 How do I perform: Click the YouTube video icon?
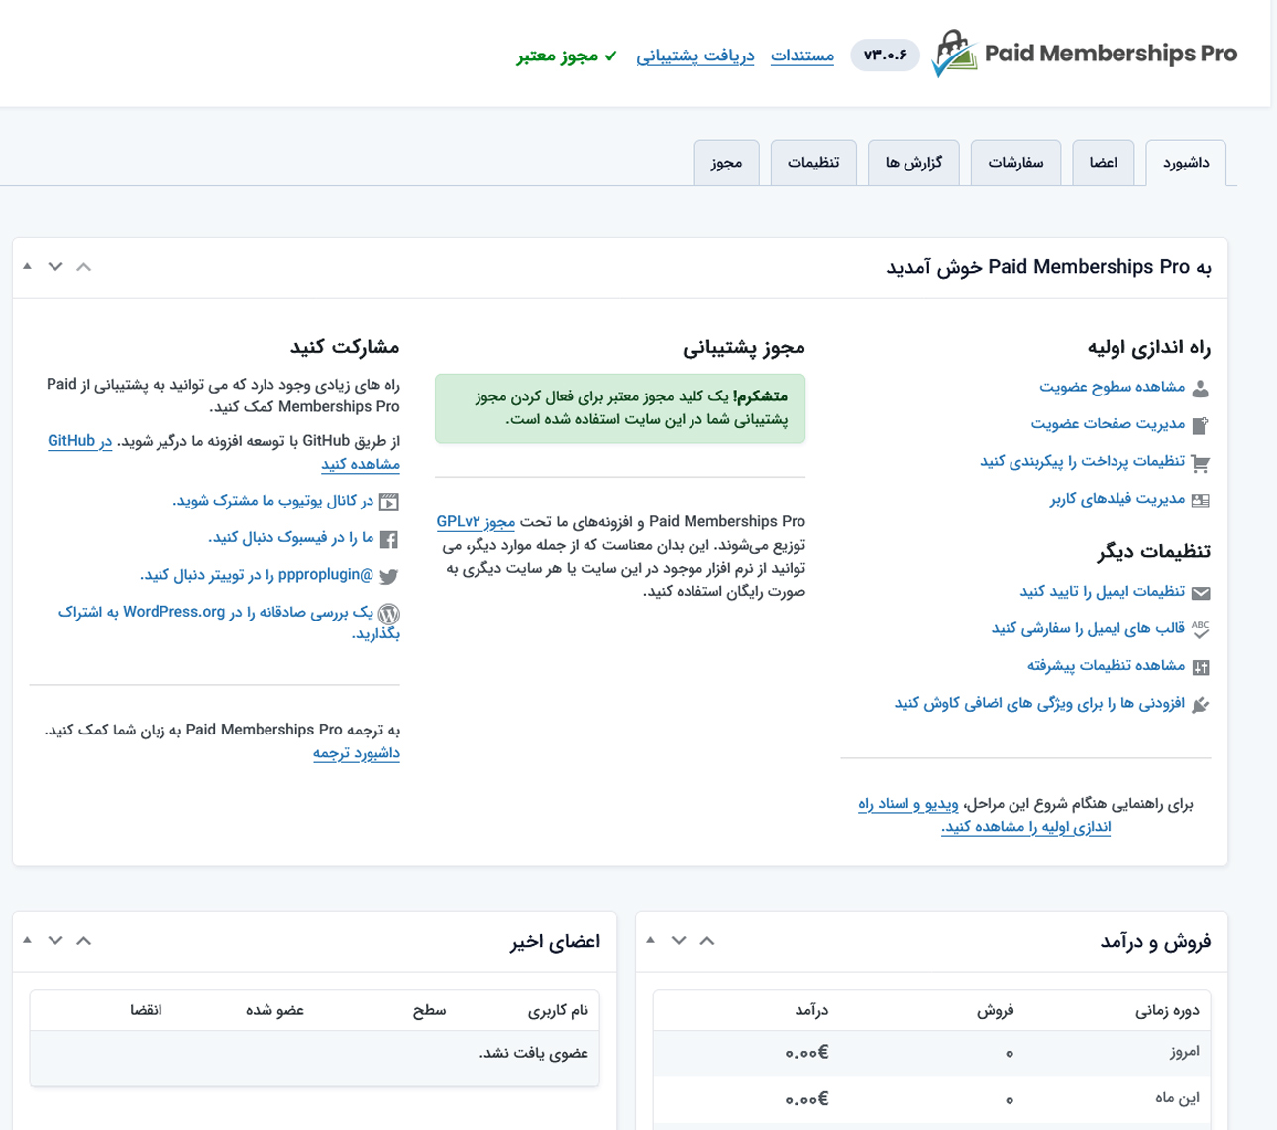point(389,502)
